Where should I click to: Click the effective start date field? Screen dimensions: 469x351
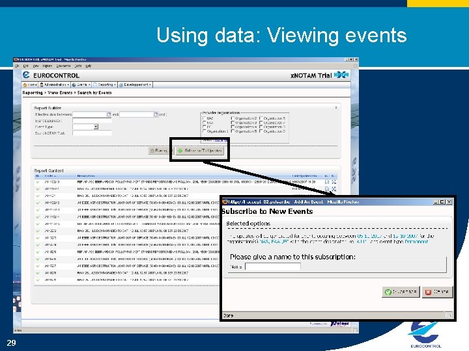(90, 114)
